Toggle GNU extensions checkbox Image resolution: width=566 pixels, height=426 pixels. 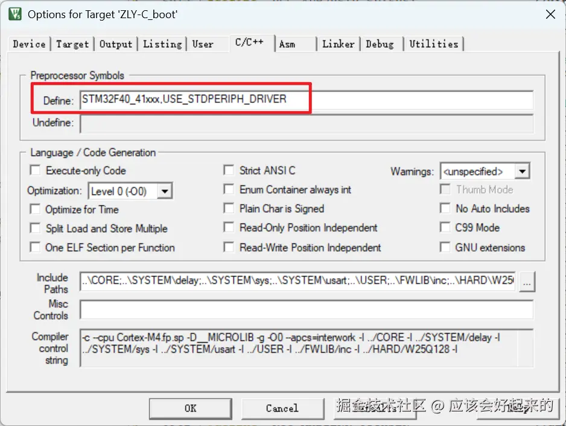click(x=445, y=247)
